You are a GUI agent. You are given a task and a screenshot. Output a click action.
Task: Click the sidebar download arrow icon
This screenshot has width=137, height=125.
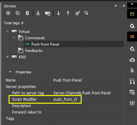132,70
